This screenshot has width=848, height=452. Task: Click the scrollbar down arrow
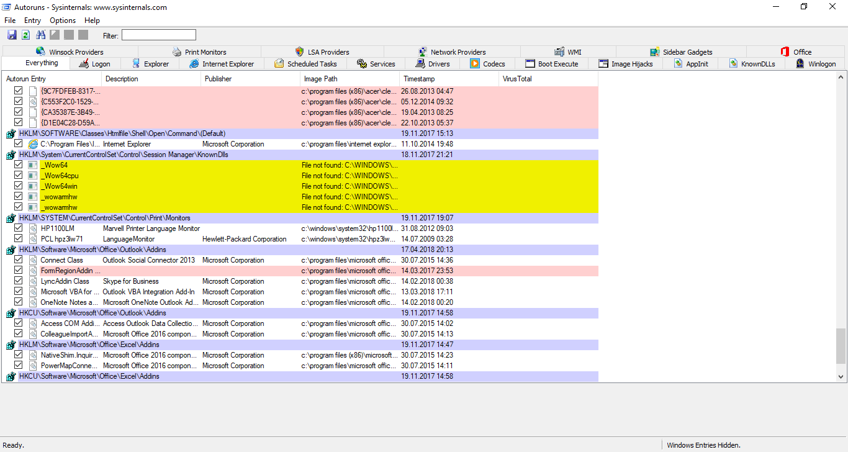point(841,376)
